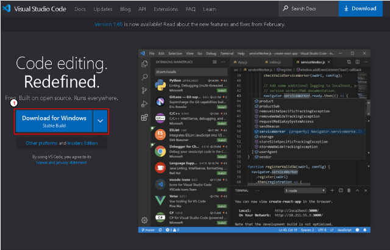The image size is (390, 250).
Task: Open the Terminal menu in editor screenshot
Action: (227, 54)
